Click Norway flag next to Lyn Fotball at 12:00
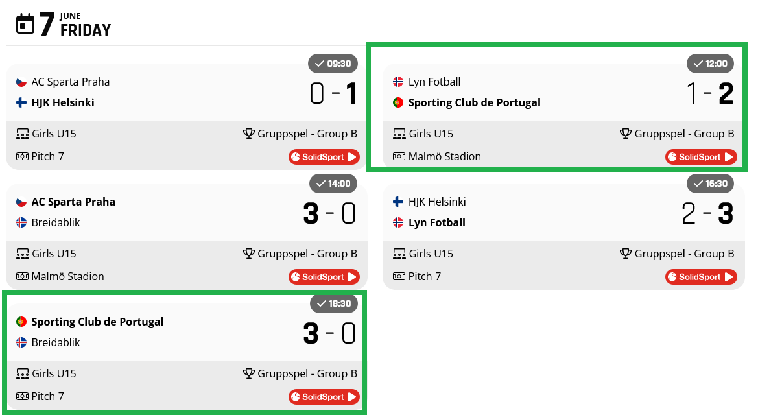Image resolution: width=758 pixels, height=415 pixels. pyautogui.click(x=398, y=82)
